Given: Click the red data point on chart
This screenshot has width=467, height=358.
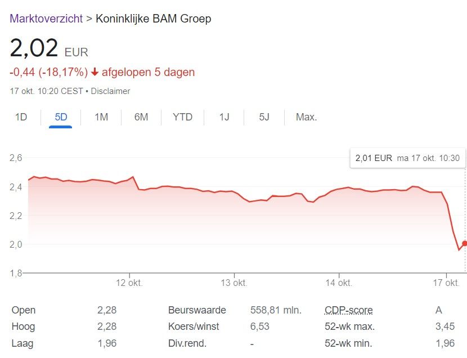Looking at the screenshot, I should (464, 244).
